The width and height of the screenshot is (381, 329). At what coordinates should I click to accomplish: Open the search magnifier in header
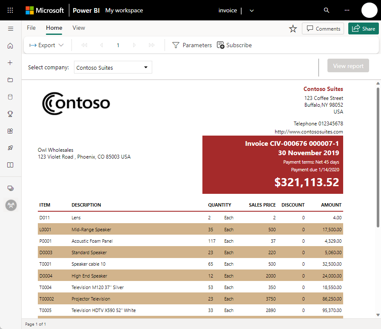(x=327, y=10)
